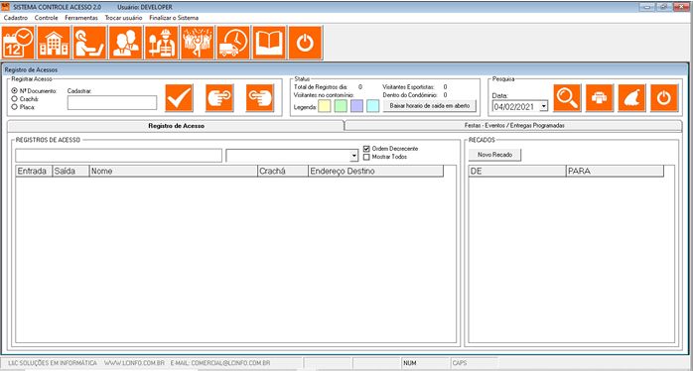The height and width of the screenshot is (371, 693).
Task: Click the hand pointing left icon
Action: point(260,97)
